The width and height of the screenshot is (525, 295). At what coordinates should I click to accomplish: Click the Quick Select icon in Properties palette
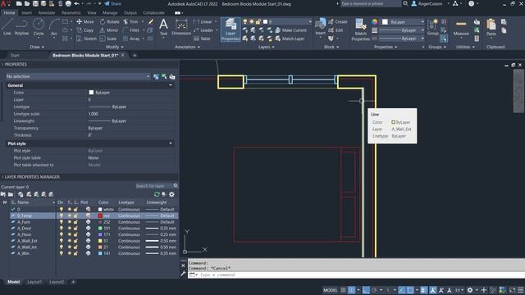(172, 76)
